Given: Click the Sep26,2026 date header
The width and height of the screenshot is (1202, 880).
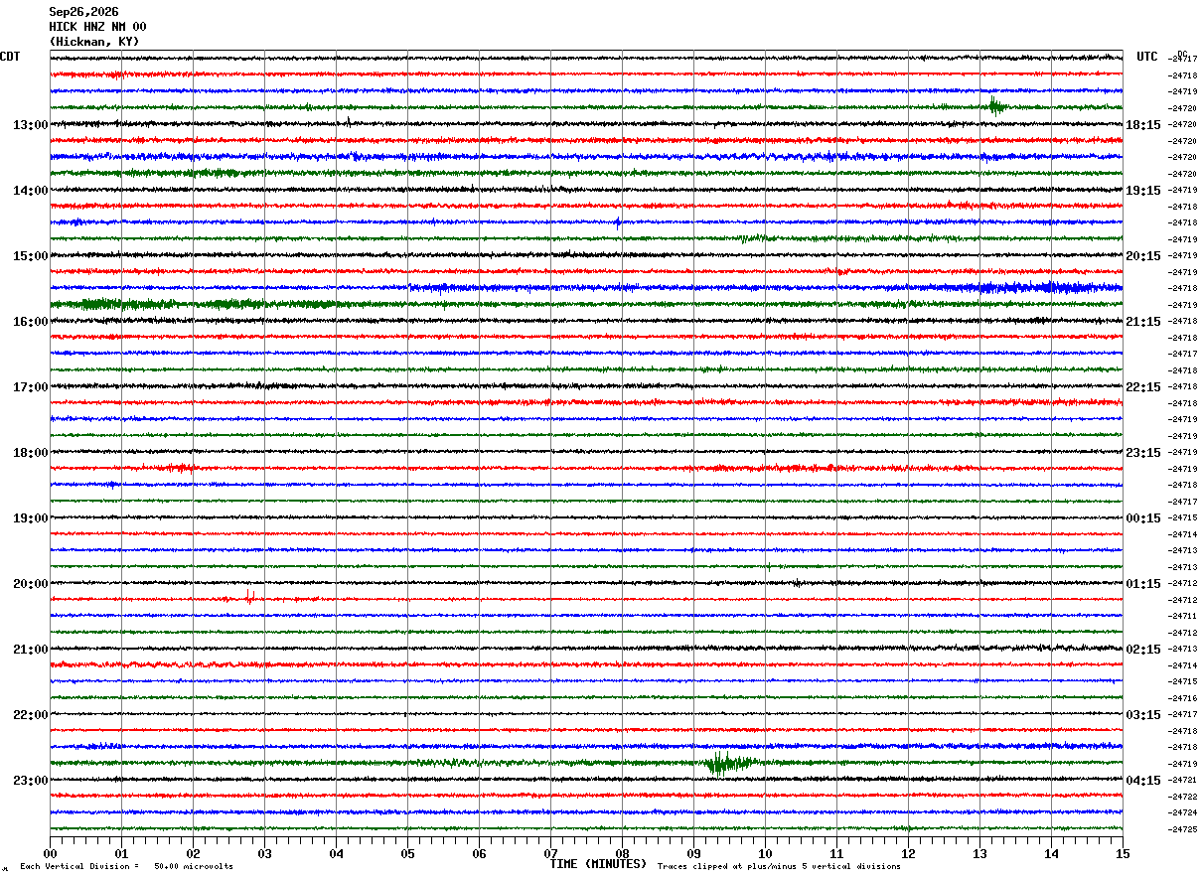Looking at the screenshot, I should [83, 12].
